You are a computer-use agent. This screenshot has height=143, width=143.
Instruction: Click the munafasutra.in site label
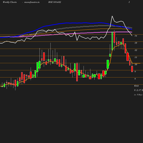(x=32, y=2)
